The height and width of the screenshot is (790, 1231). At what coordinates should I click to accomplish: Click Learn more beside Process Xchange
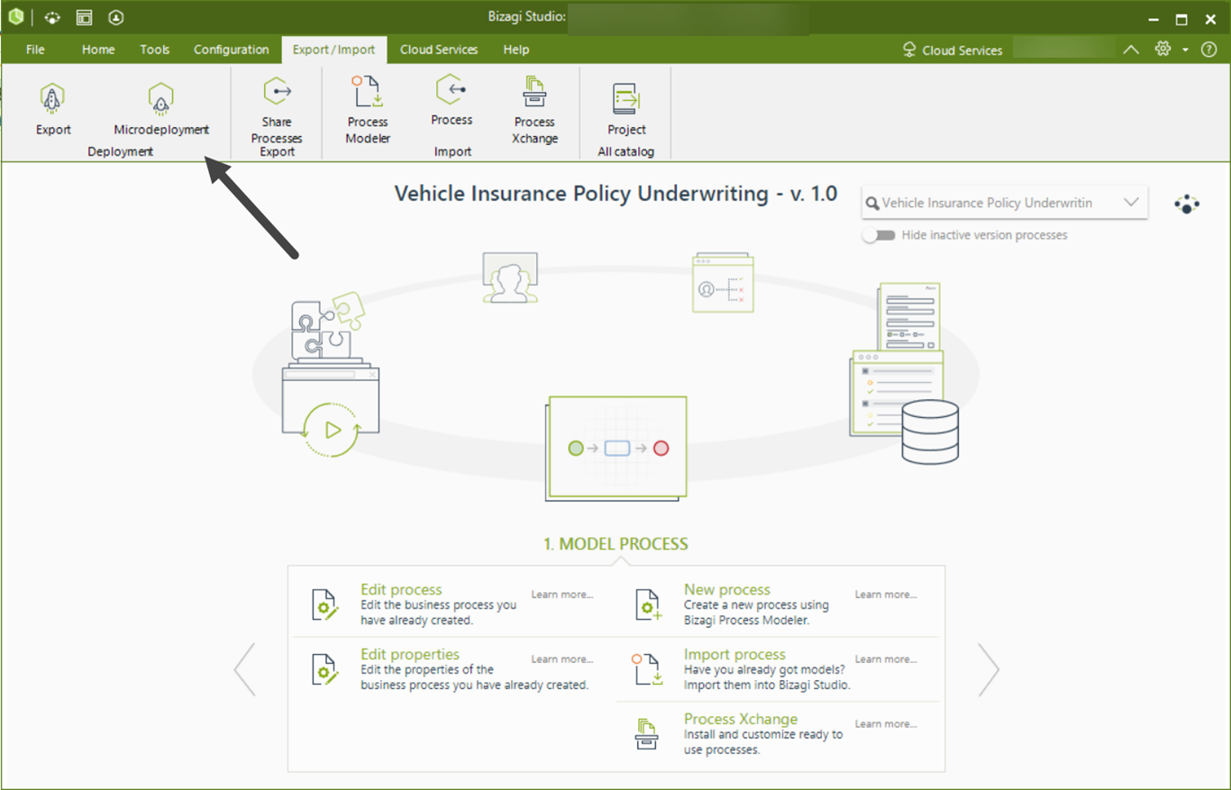pos(886,724)
